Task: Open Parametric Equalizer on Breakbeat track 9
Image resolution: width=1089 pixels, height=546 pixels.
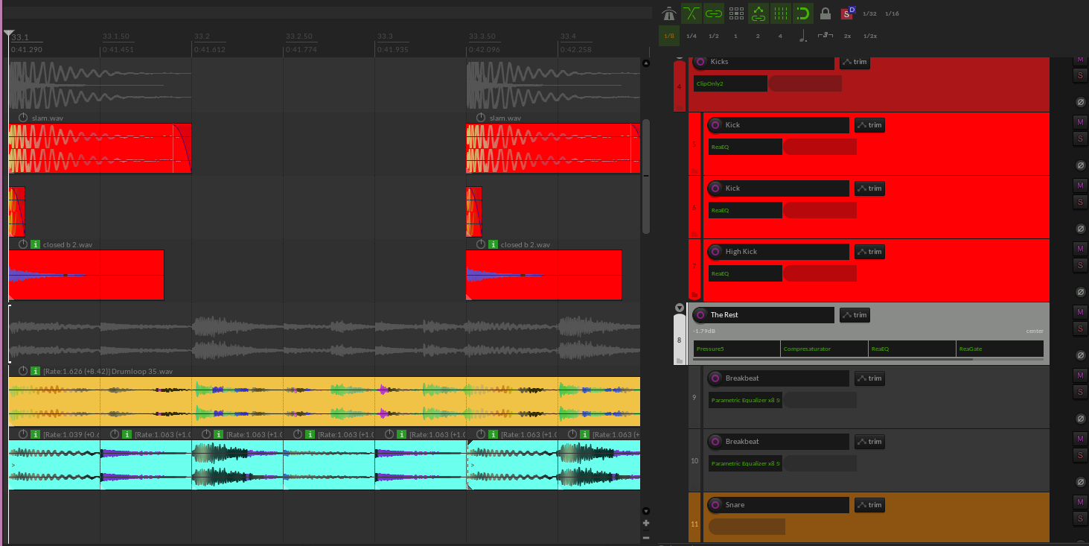Action: point(745,400)
